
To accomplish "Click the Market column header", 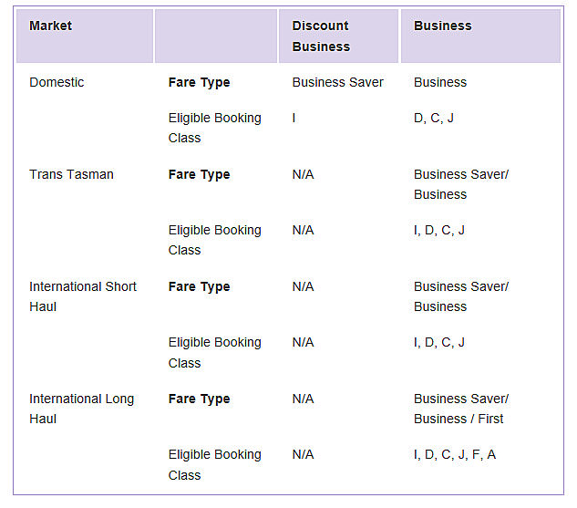I will point(85,36).
